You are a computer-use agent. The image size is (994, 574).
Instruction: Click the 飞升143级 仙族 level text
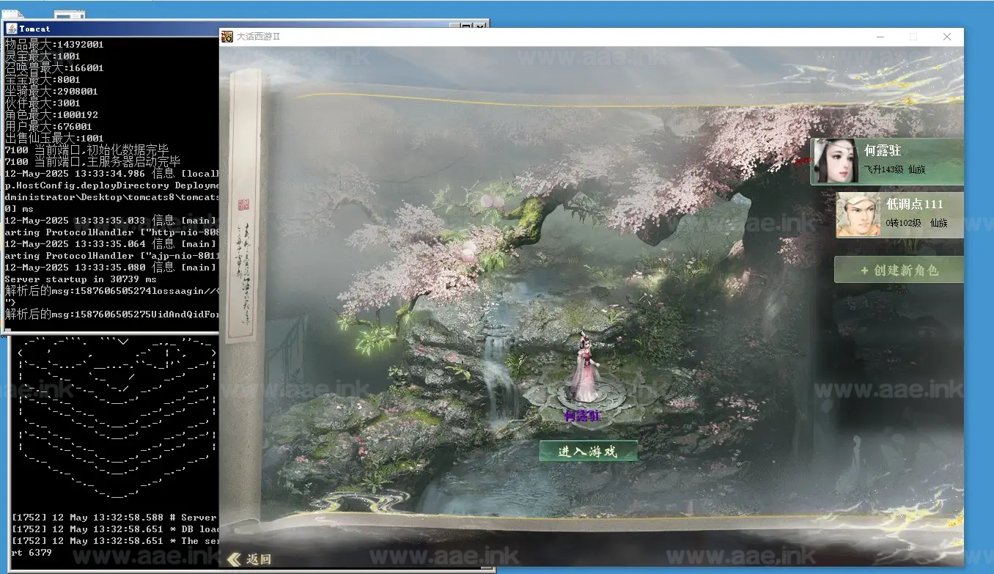[x=894, y=169]
